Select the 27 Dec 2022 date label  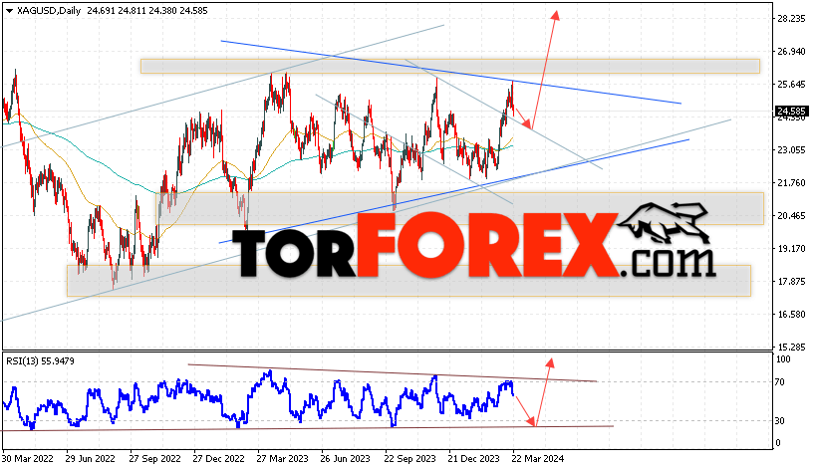[218, 459]
